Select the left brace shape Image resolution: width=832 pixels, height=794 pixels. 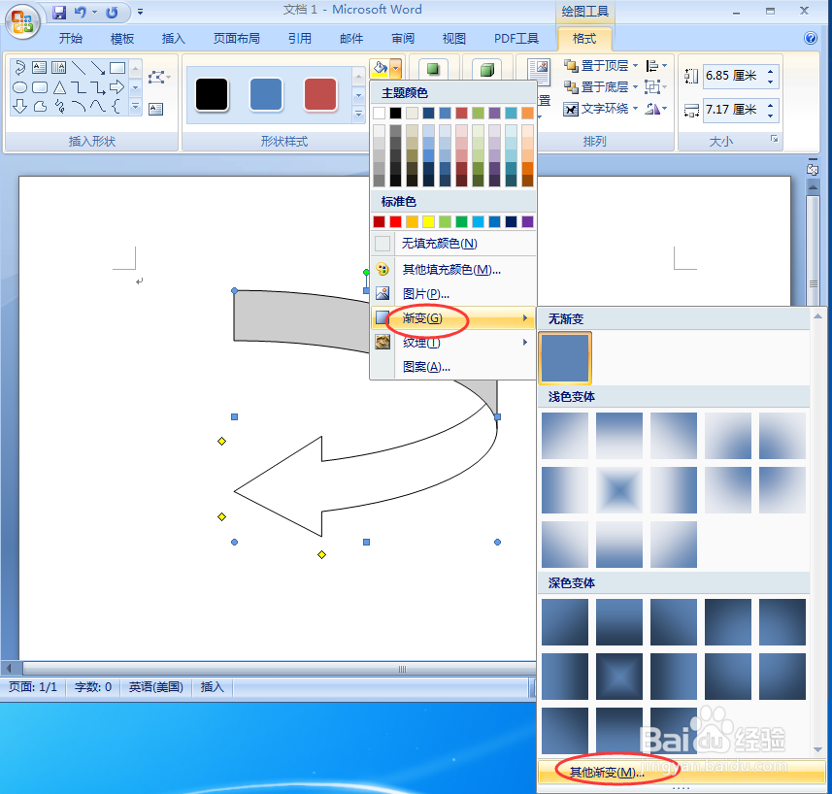(117, 107)
